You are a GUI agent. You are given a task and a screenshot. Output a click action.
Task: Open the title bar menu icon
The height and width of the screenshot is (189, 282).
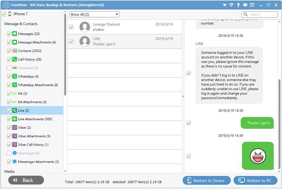(x=252, y=5)
